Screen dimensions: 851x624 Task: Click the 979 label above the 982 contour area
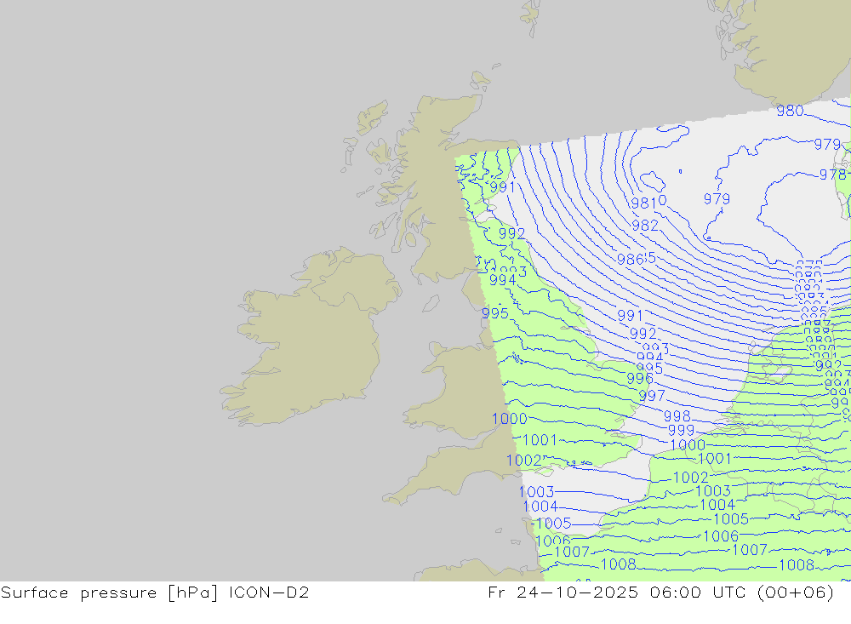coord(717,199)
